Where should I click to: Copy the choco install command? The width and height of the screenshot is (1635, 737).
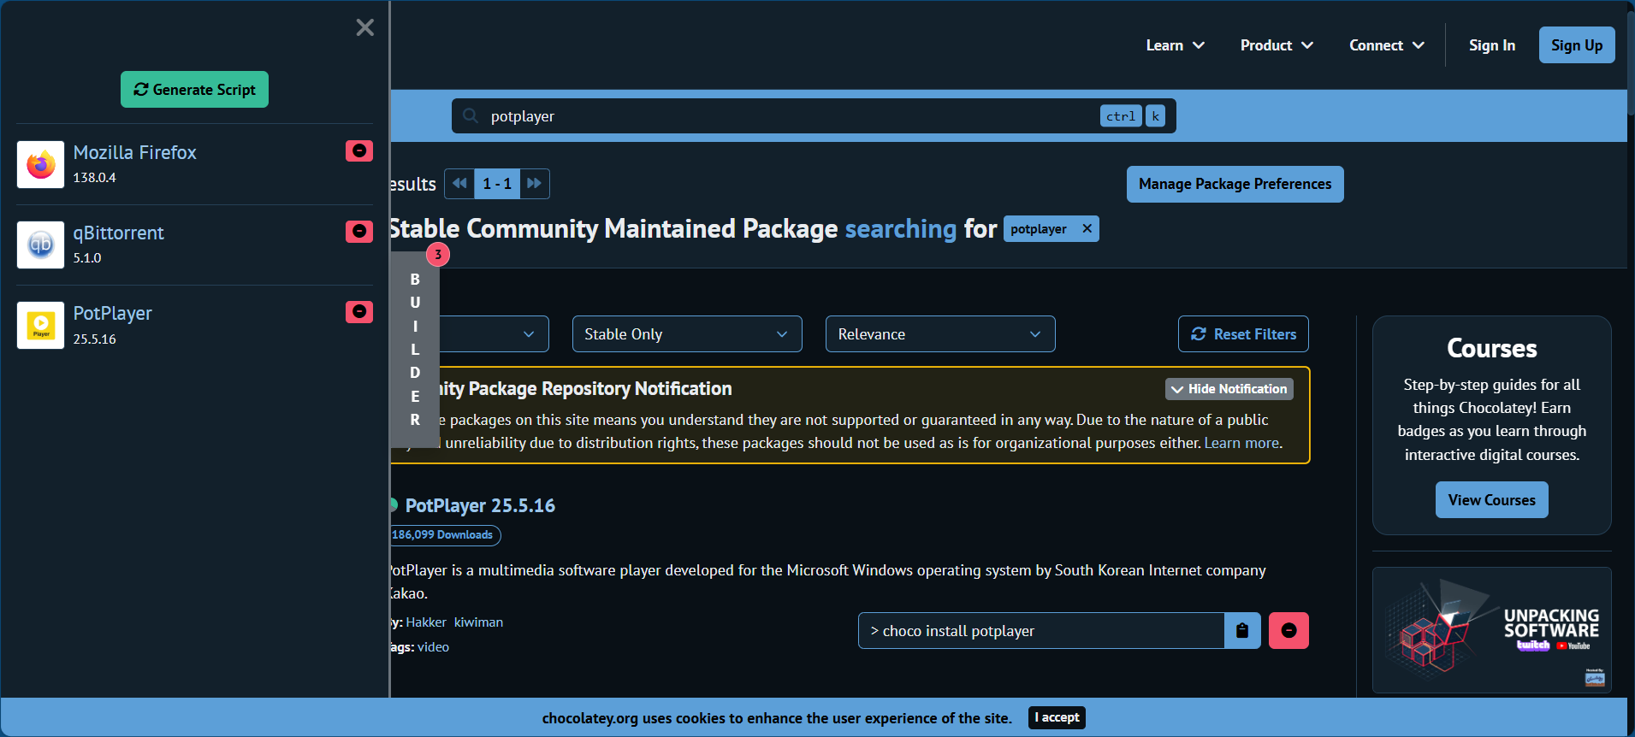[1242, 631]
